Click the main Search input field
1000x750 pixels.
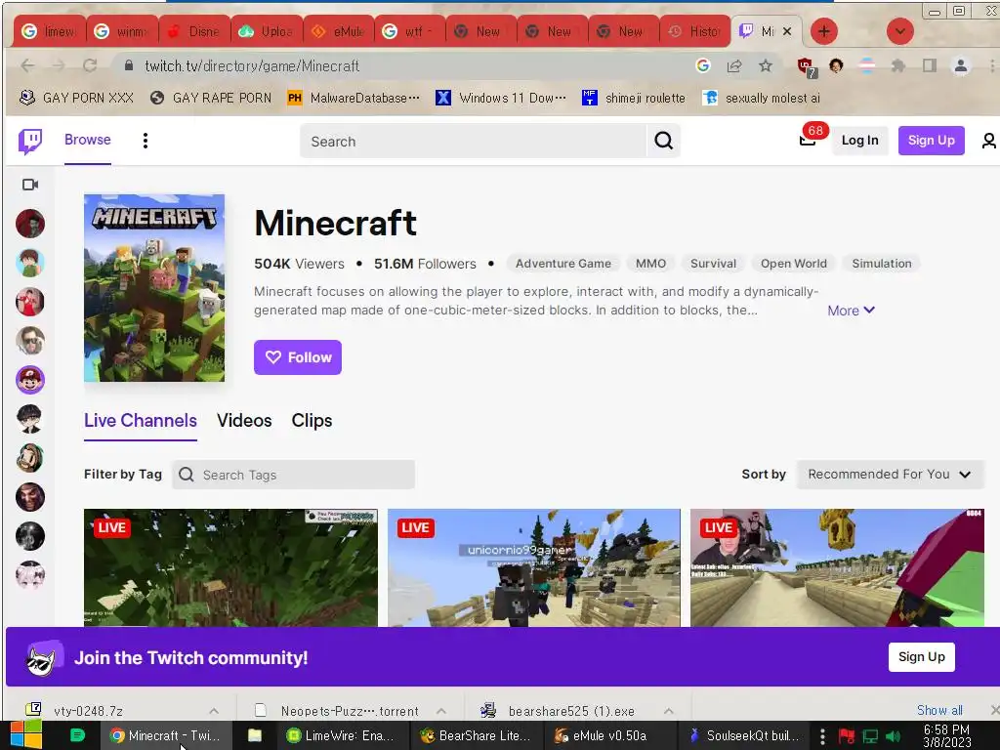coord(474,141)
